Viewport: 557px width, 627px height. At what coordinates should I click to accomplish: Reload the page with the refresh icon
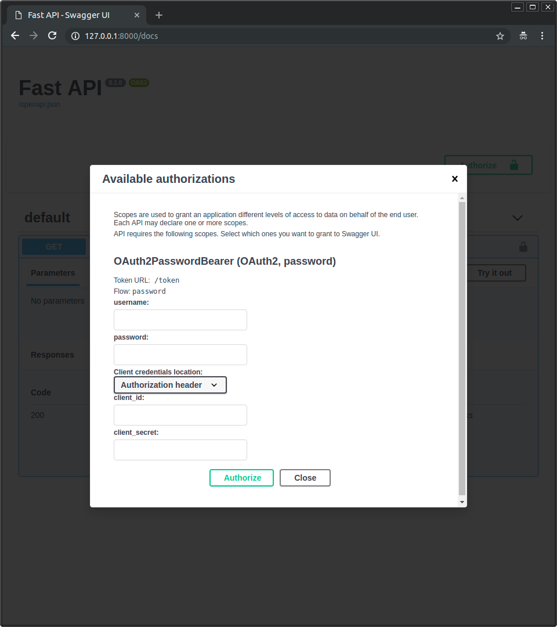pyautogui.click(x=52, y=36)
